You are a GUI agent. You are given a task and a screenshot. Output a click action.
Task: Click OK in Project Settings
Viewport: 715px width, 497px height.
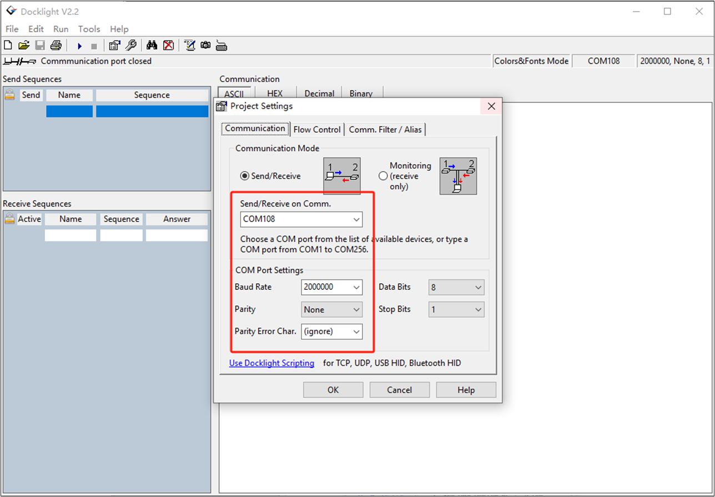(333, 390)
